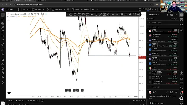Collapse the BONDS-ROW section
The image size is (187, 105).
[x=150, y=27]
